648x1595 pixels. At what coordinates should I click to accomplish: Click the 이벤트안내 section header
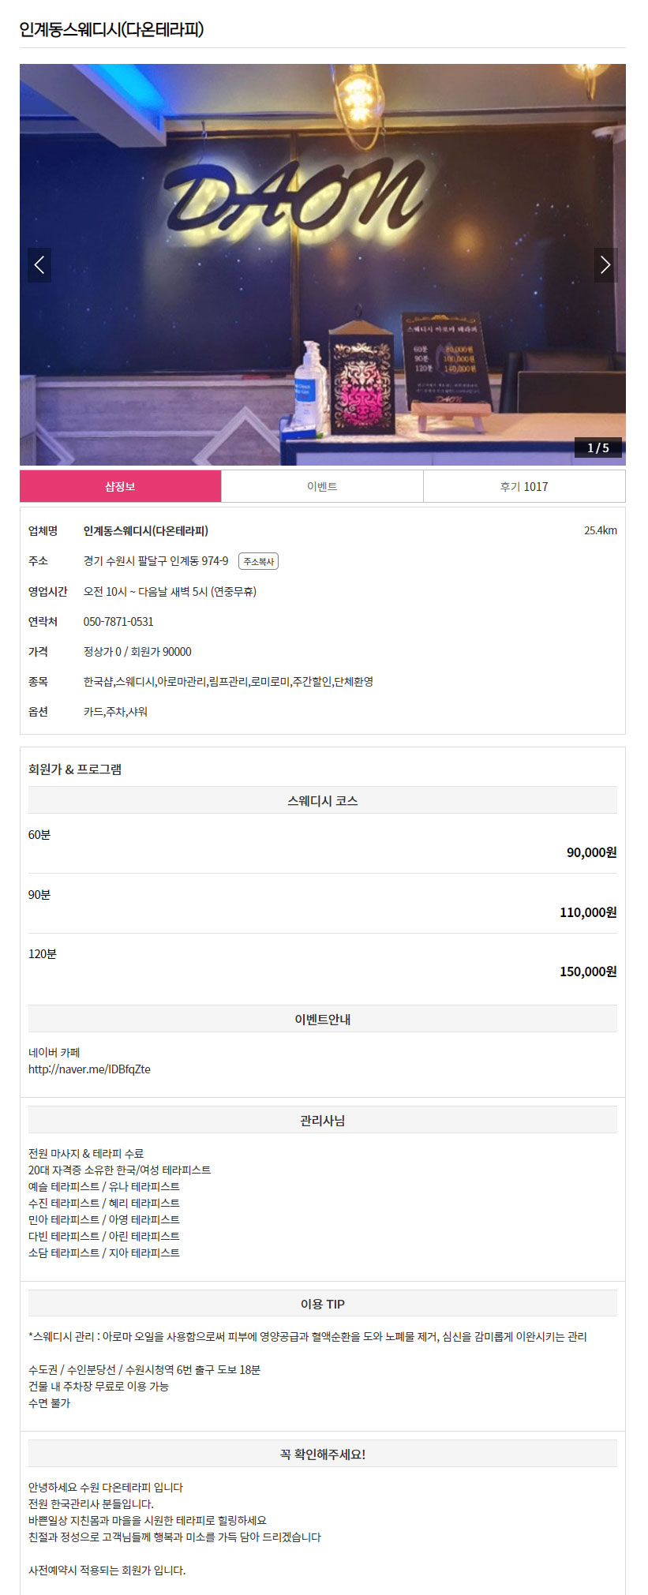[323, 1019]
